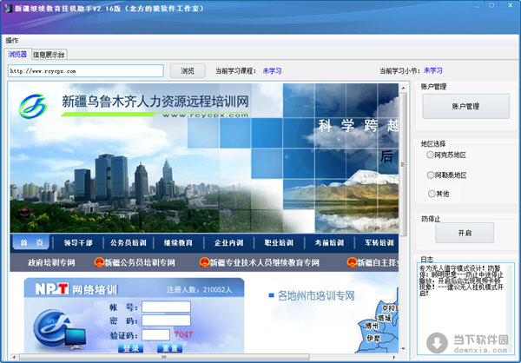Open the 考前培训 navigation link
The width and height of the screenshot is (521, 363).
[x=329, y=243]
